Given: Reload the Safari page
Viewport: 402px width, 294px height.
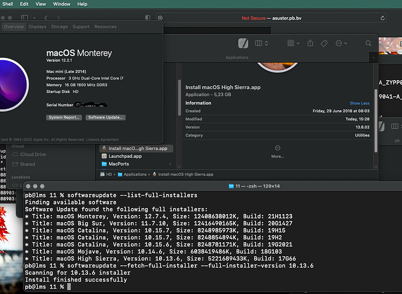Looking at the screenshot, I should [383, 18].
